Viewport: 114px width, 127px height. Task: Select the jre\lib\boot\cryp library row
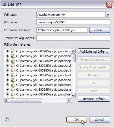(x=43, y=90)
